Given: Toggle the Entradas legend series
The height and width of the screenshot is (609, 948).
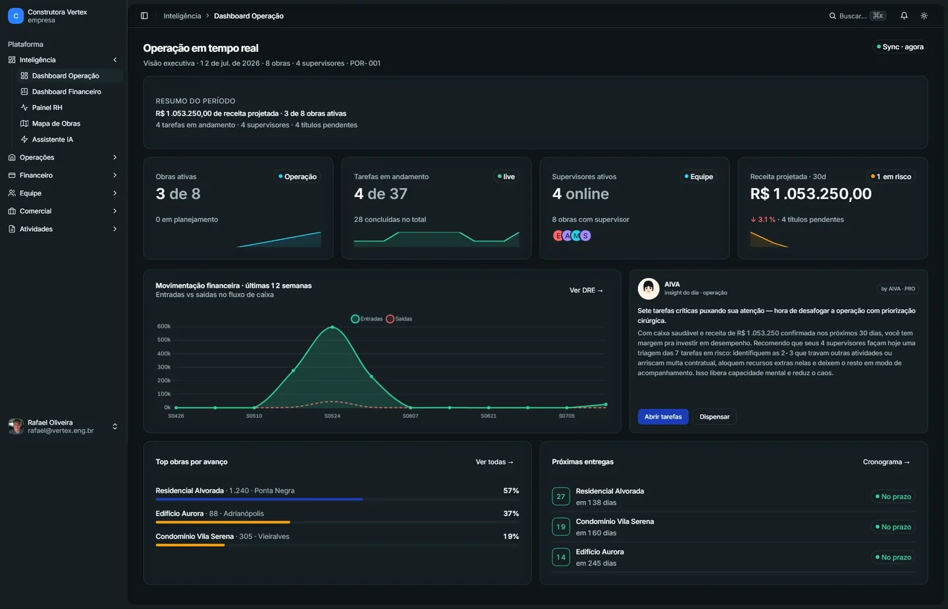Looking at the screenshot, I should 367,319.
